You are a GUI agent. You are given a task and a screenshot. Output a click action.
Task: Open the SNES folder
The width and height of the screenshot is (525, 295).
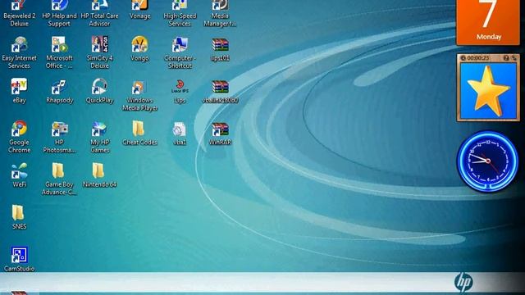click(x=19, y=217)
